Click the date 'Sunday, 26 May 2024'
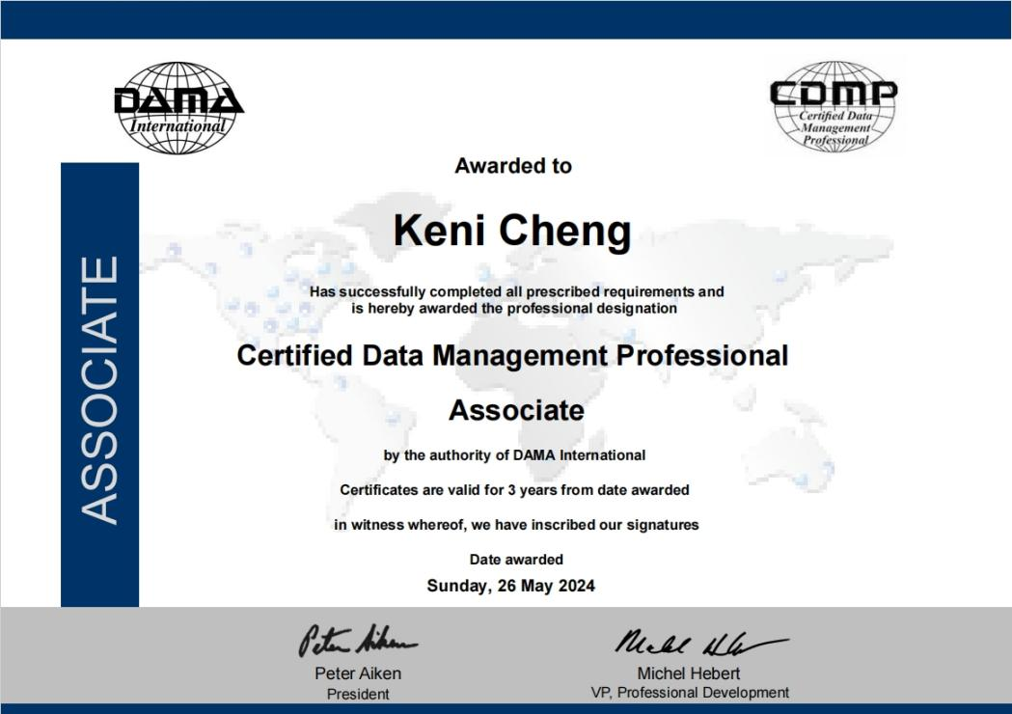This screenshot has height=714, width=1012. click(510, 586)
